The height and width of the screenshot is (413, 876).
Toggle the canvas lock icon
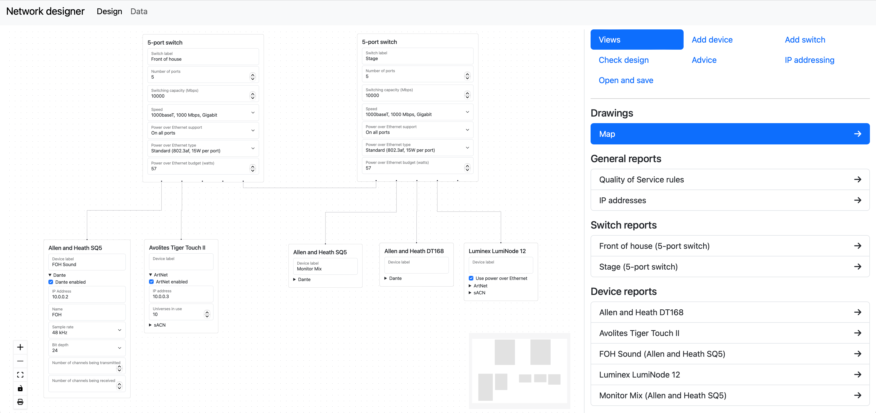(20, 388)
